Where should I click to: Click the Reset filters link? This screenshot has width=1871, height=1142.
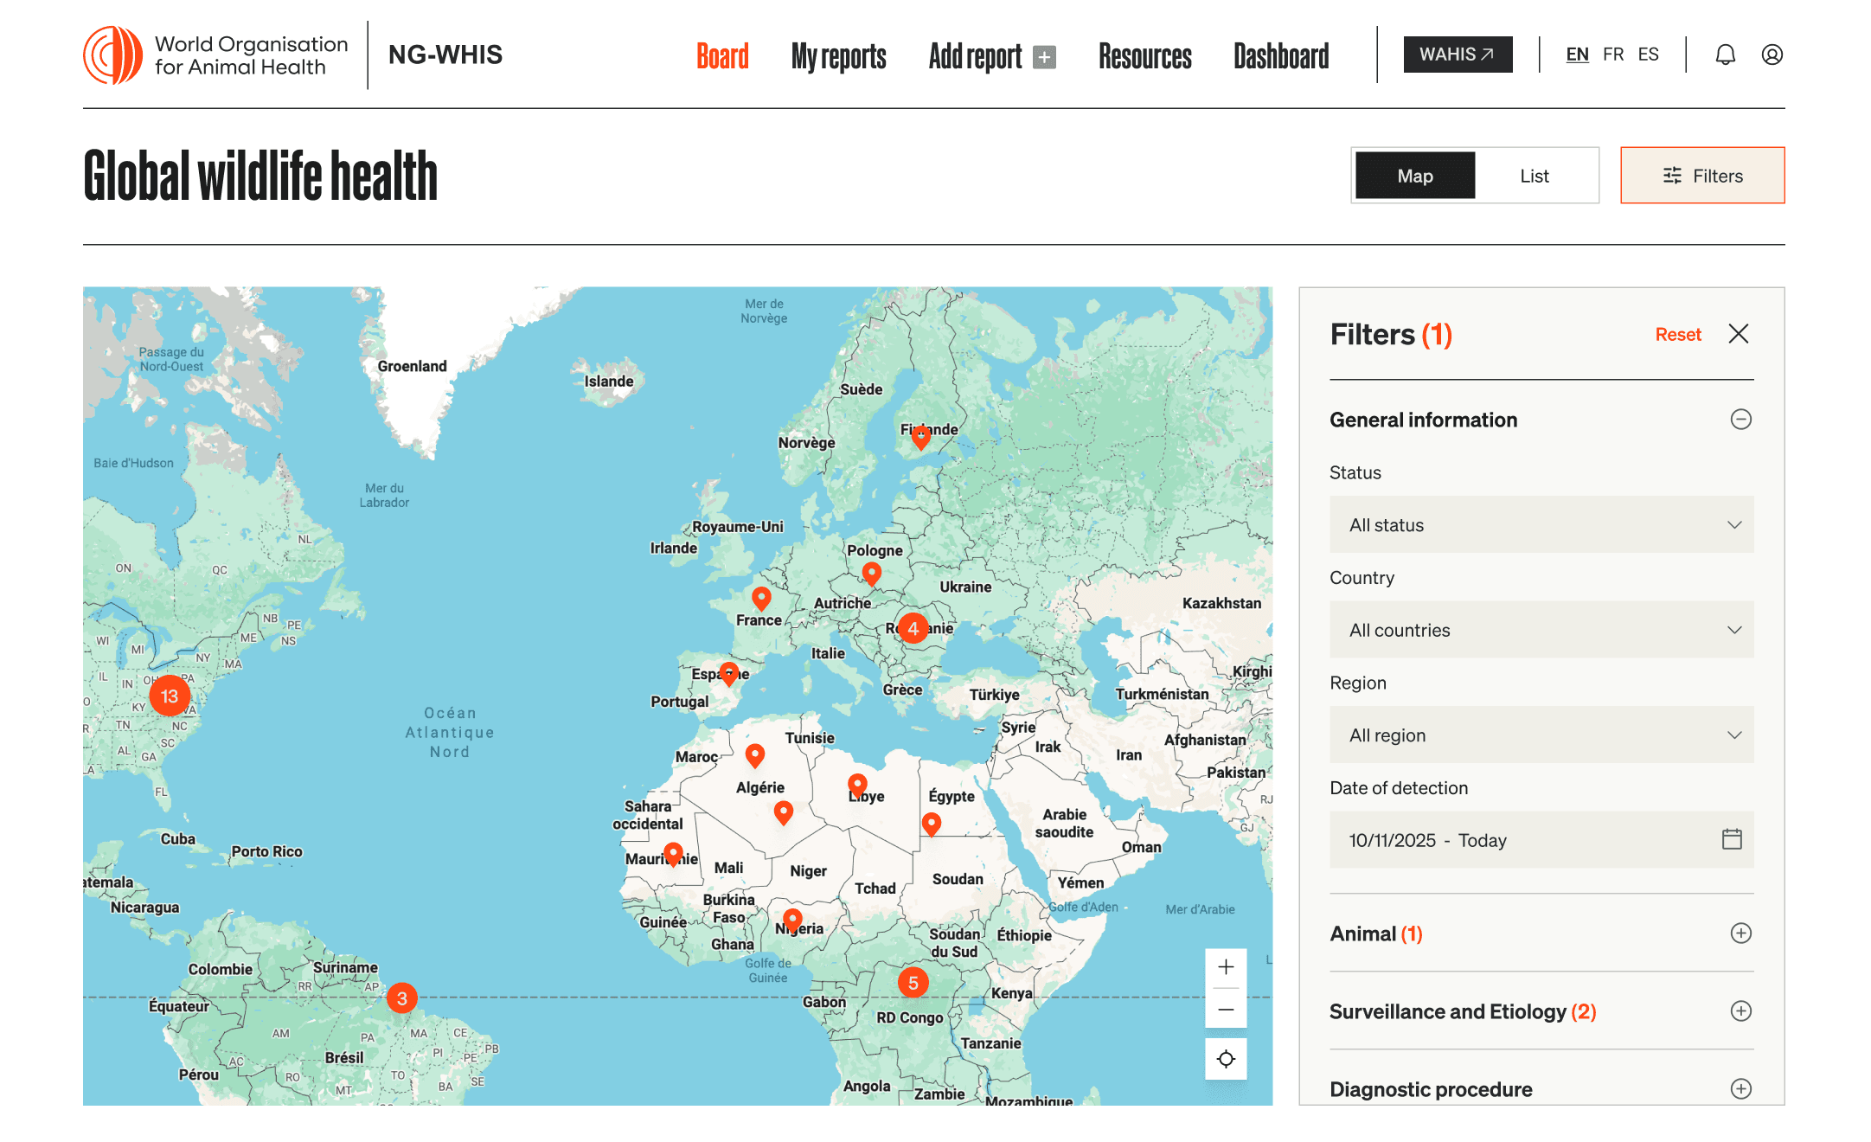point(1677,335)
